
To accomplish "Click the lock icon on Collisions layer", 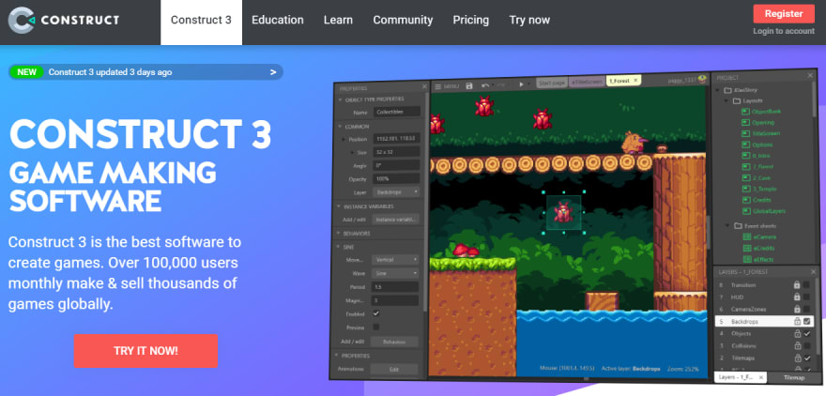I will pos(797,346).
